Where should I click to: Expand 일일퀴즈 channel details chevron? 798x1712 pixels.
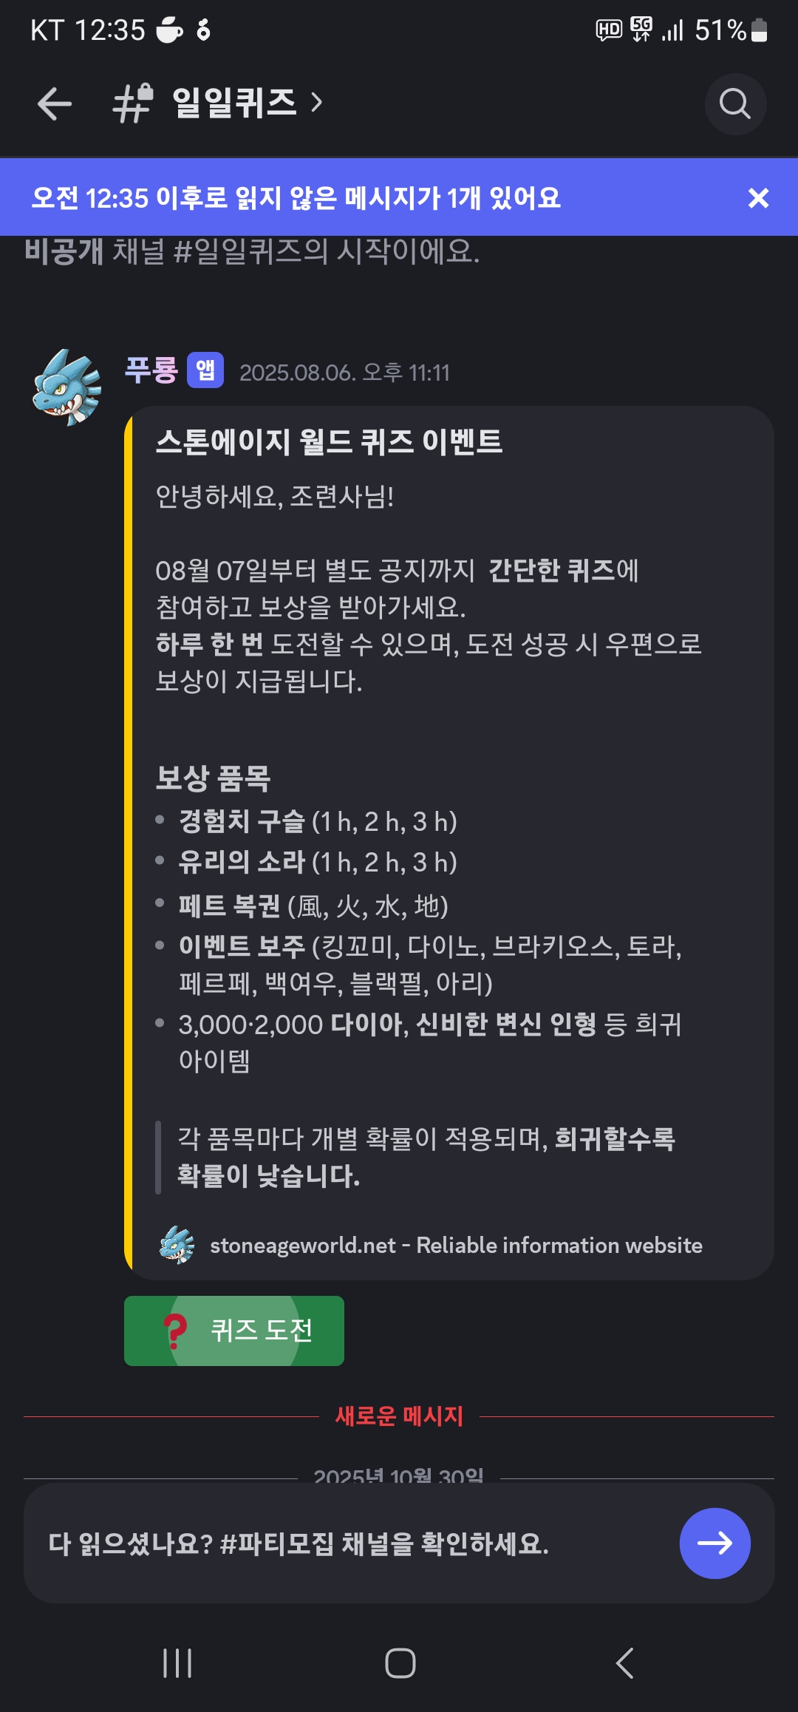click(x=317, y=103)
